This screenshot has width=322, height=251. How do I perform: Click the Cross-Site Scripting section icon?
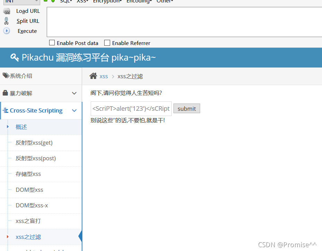click(x=6, y=110)
